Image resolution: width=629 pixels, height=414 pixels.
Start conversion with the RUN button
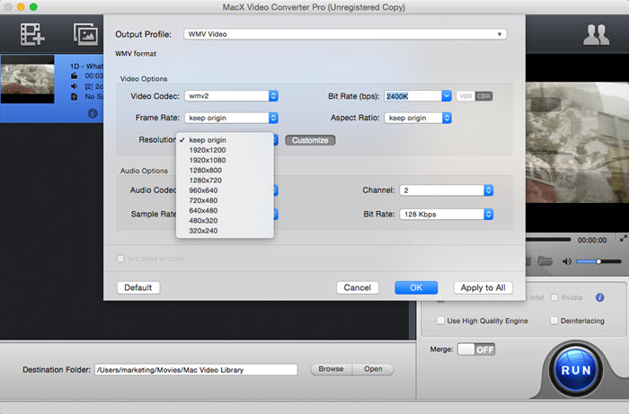[576, 370]
